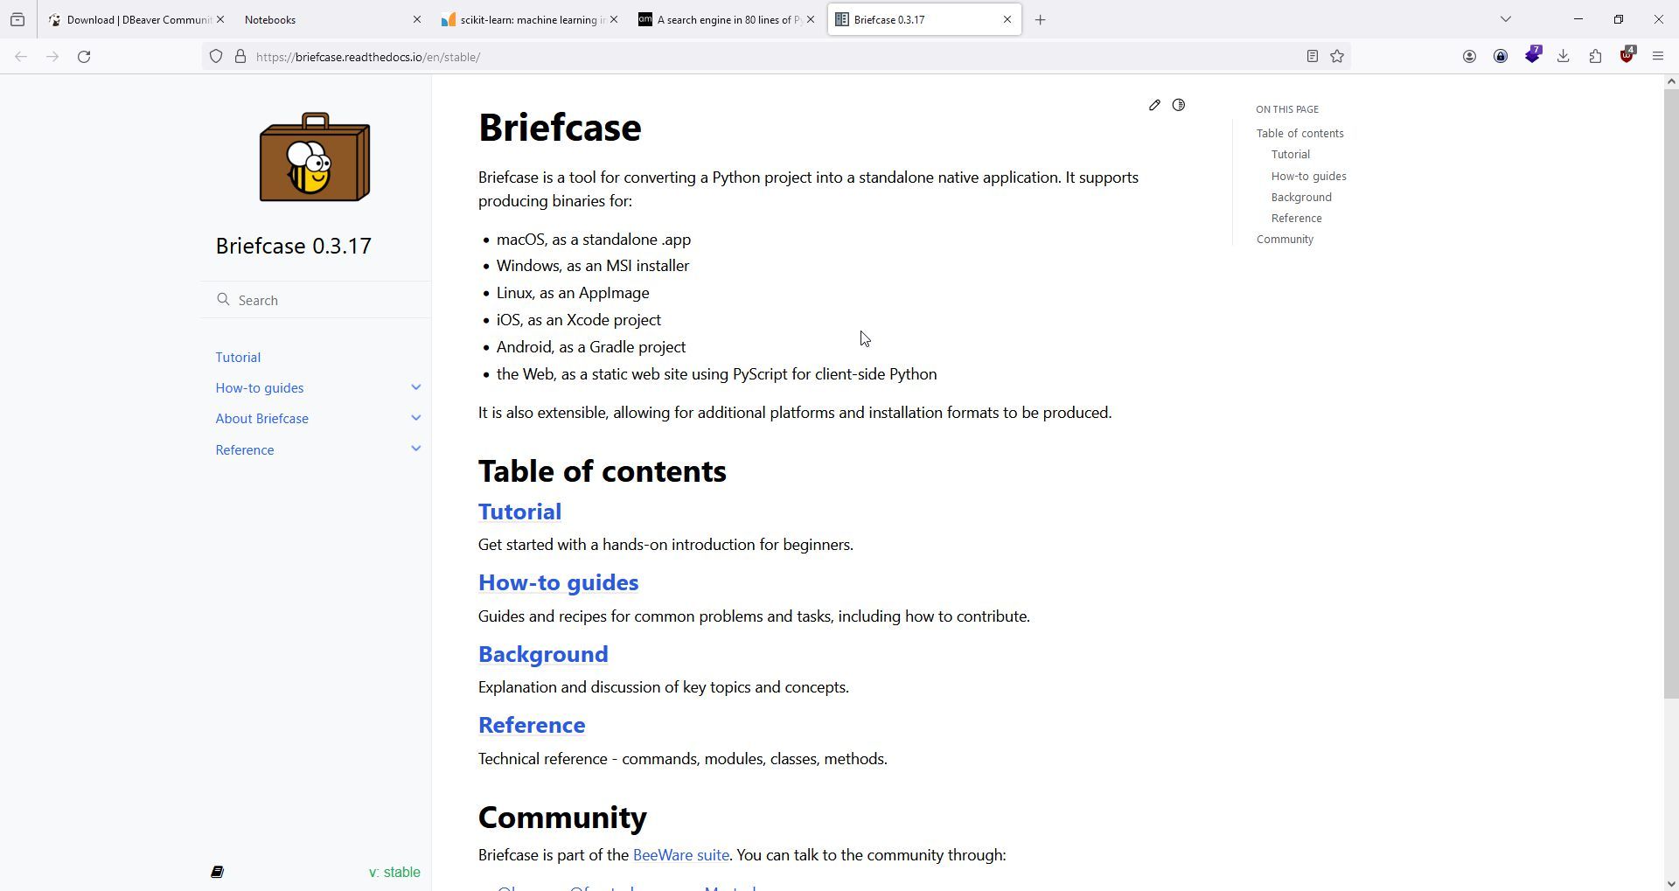1679x891 pixels.
Task: Open the v: stable version selector
Action: [x=394, y=873]
